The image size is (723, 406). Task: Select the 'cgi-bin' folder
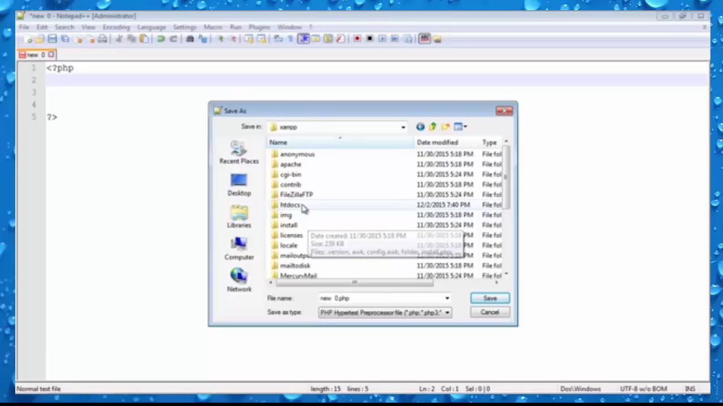click(290, 174)
